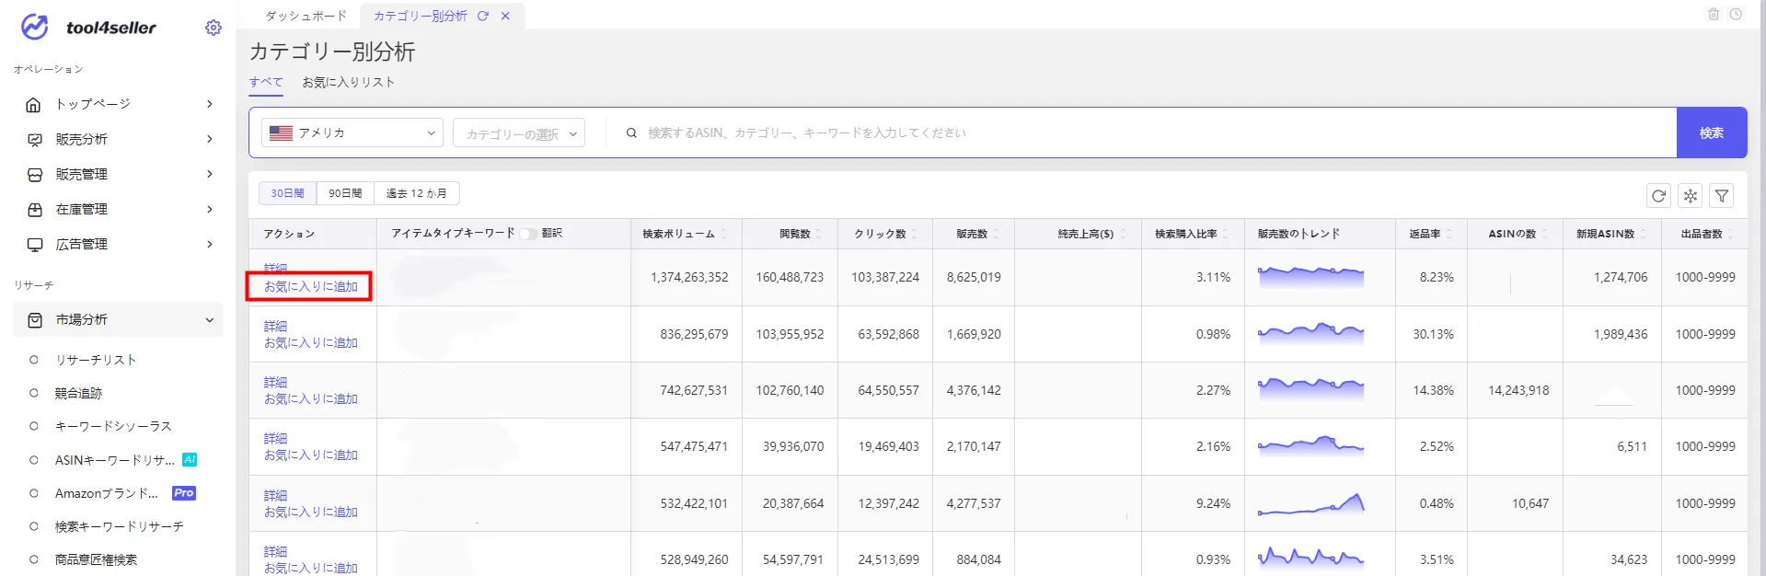
Task: Expand the トップページ menu chevron
Action: coord(210,104)
